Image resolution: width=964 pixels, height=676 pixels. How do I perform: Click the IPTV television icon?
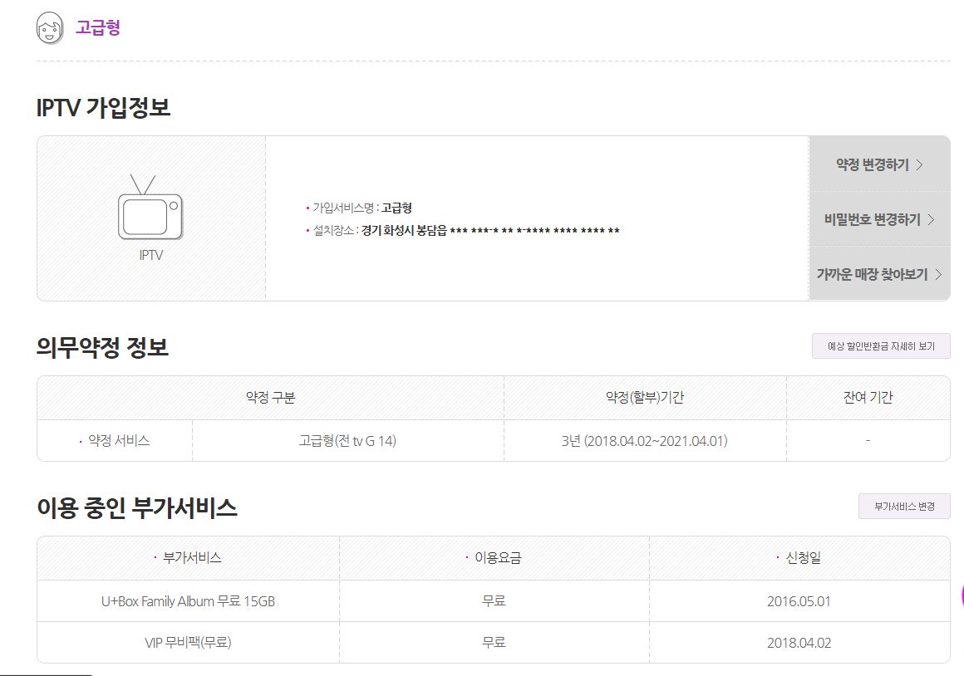point(150,208)
